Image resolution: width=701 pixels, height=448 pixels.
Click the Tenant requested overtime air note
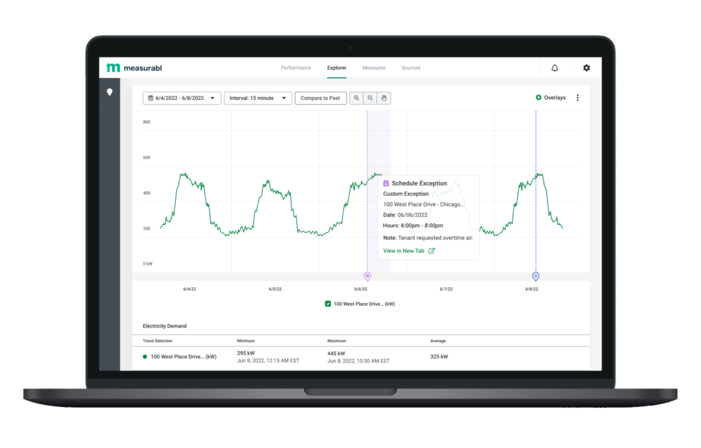click(435, 238)
